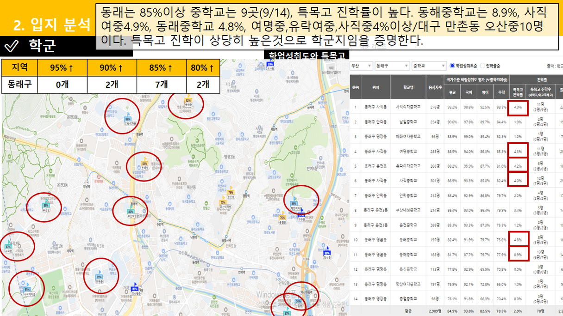Click the 영어 column header
Screen dimensions: 563x316
click(485, 91)
